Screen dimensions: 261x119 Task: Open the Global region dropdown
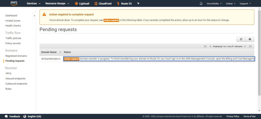230,4
